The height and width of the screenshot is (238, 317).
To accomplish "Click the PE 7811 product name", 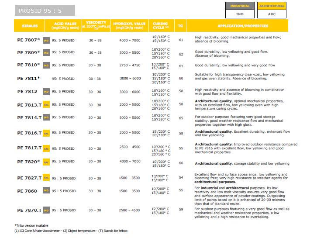I will (28, 79).
